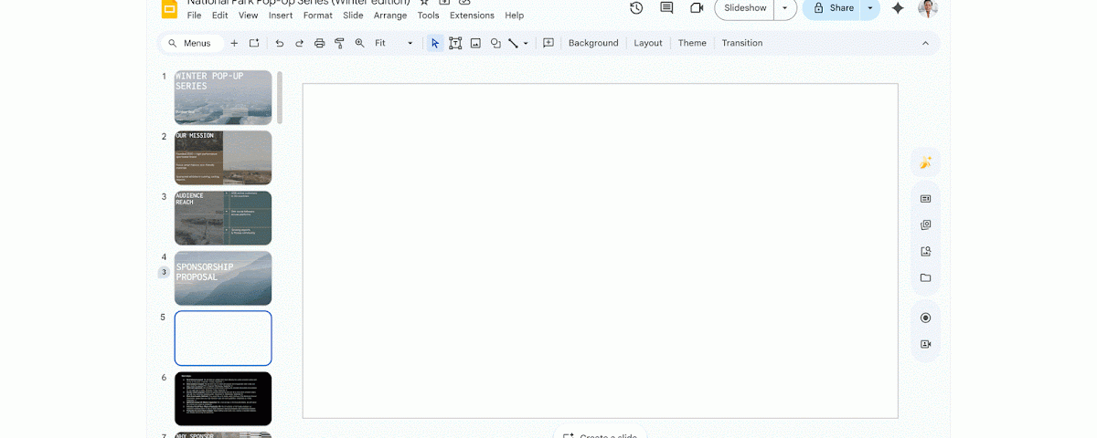The height and width of the screenshot is (438, 1097).
Task: Open the Share dropdown arrow
Action: 870,8
